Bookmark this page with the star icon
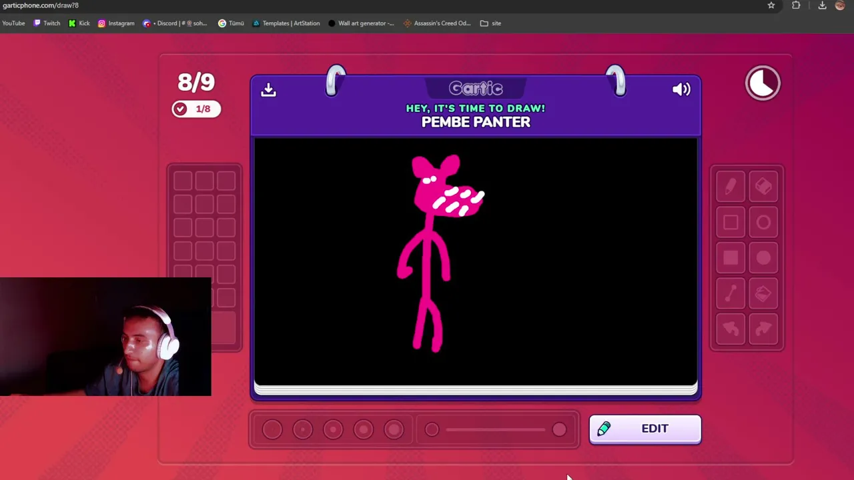Viewport: 854px width, 480px height. [x=771, y=5]
